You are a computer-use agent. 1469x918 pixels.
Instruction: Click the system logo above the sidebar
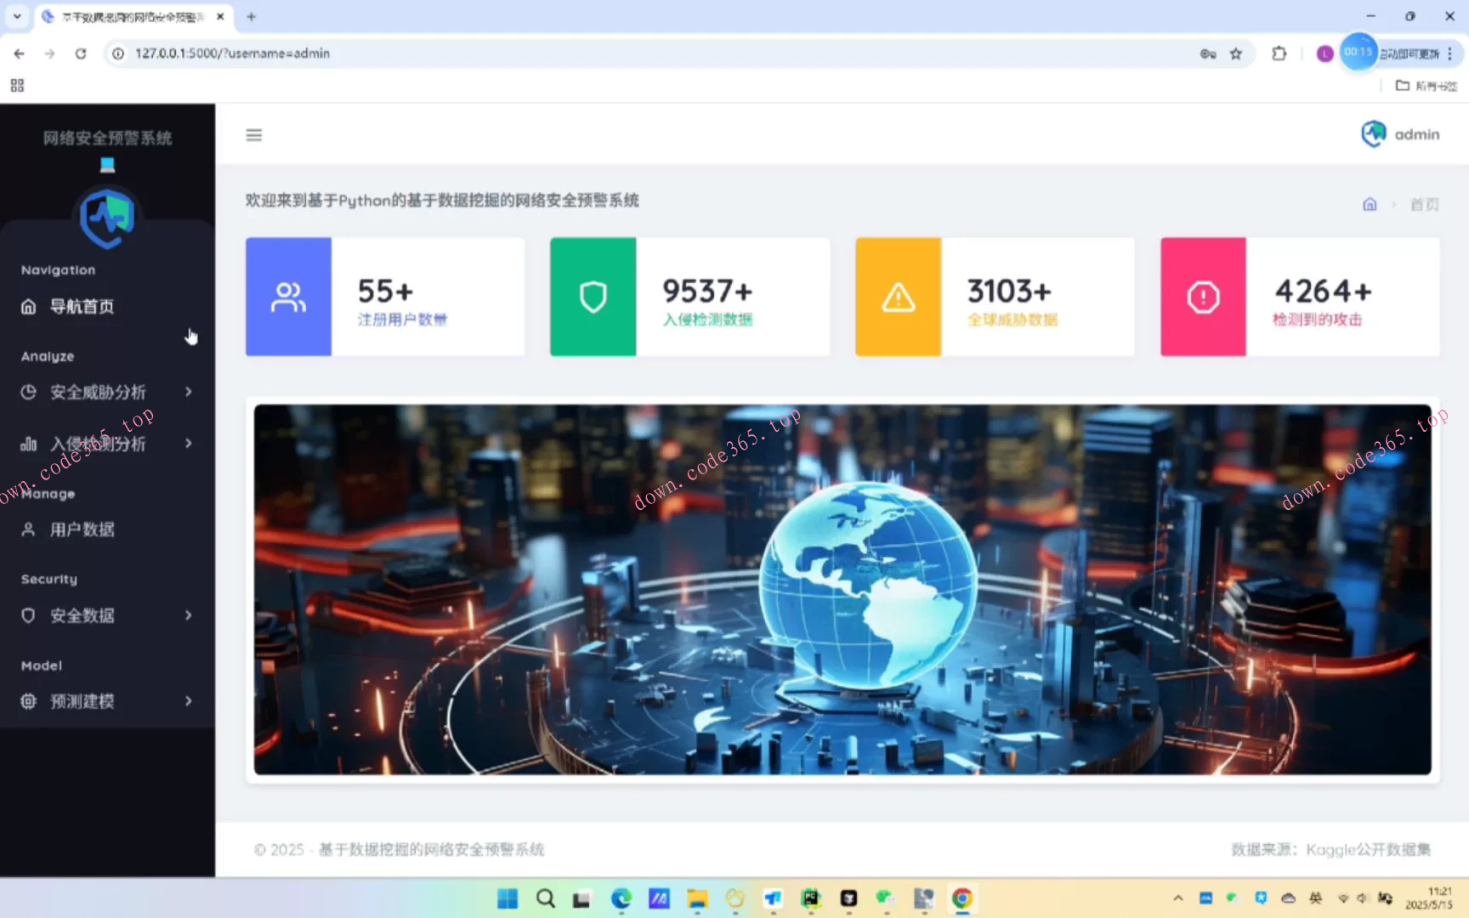coord(107,217)
